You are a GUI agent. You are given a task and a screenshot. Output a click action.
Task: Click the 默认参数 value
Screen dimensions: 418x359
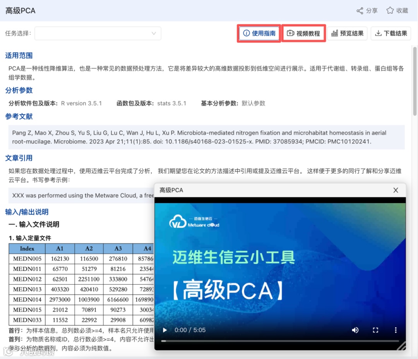[253, 103]
